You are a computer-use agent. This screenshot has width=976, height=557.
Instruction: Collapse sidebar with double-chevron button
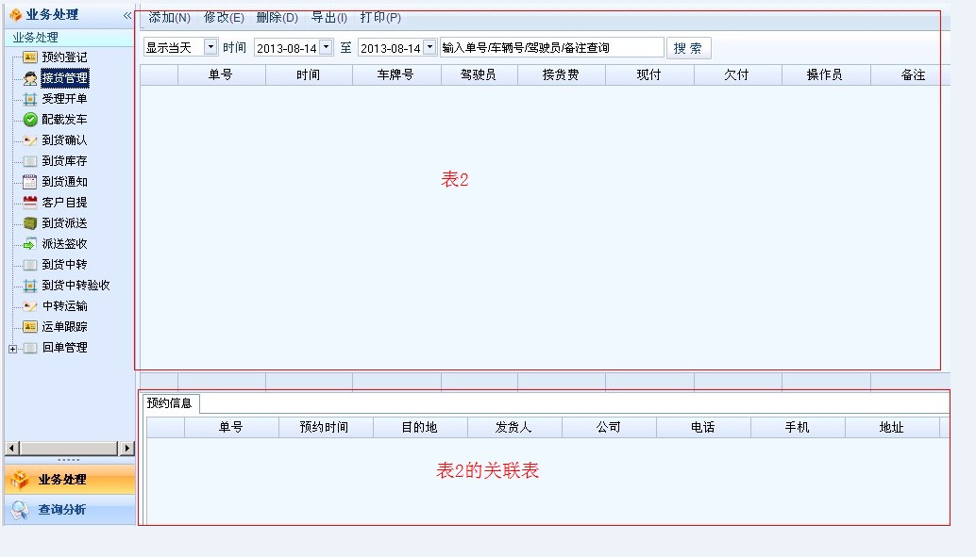(127, 15)
